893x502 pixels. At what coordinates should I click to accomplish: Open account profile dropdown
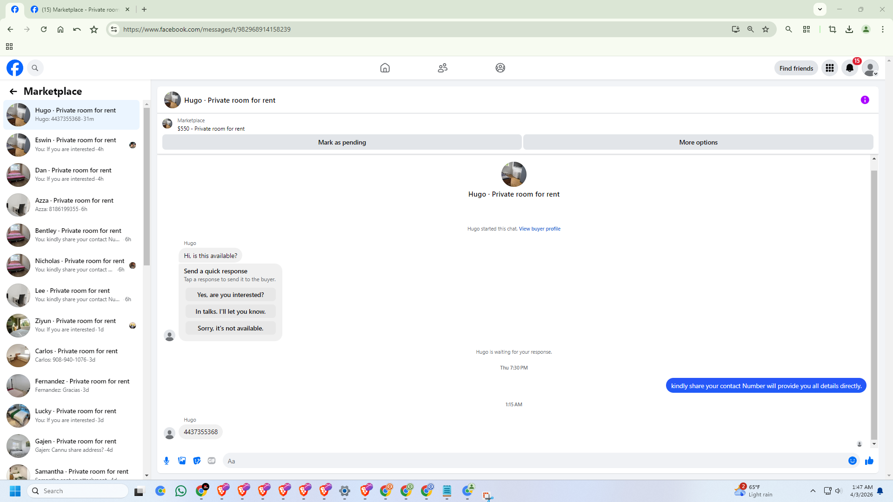870,68
